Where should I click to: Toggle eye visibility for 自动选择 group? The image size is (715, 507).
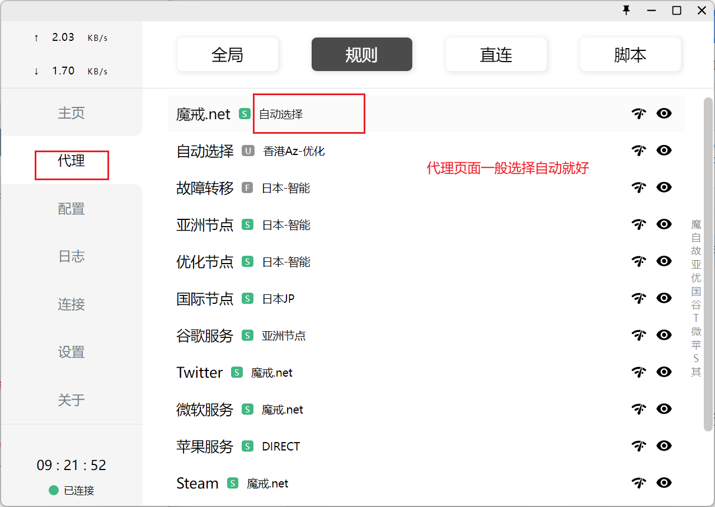(664, 151)
